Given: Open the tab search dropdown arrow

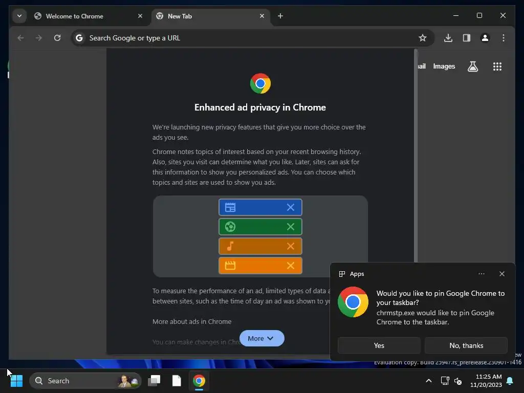Looking at the screenshot, I should pos(19,16).
